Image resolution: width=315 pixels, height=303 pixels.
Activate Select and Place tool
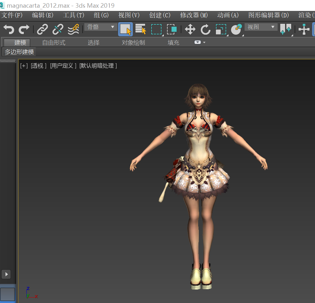[x=236, y=30]
